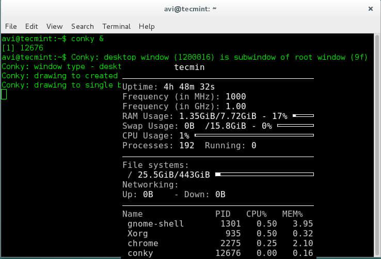Click the RAM Usage progress bar
381x259 pixels.
pos(303,116)
